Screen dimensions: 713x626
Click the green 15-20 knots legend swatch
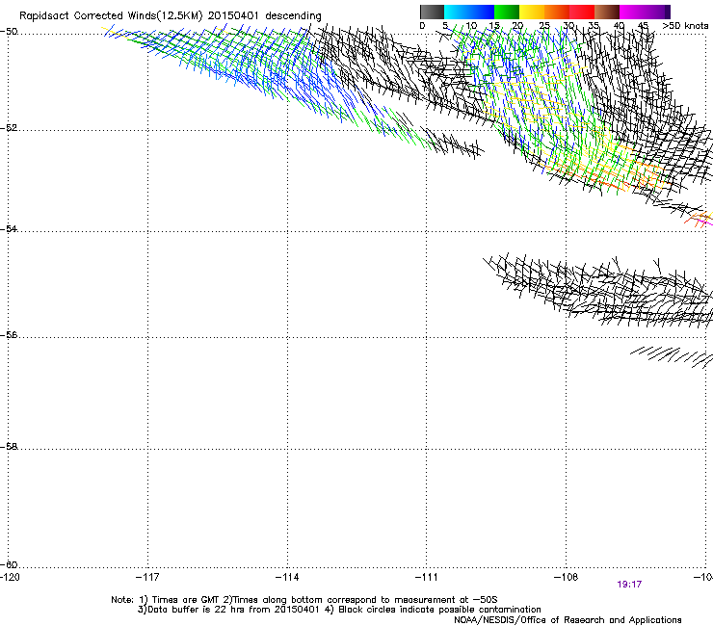click(x=507, y=12)
